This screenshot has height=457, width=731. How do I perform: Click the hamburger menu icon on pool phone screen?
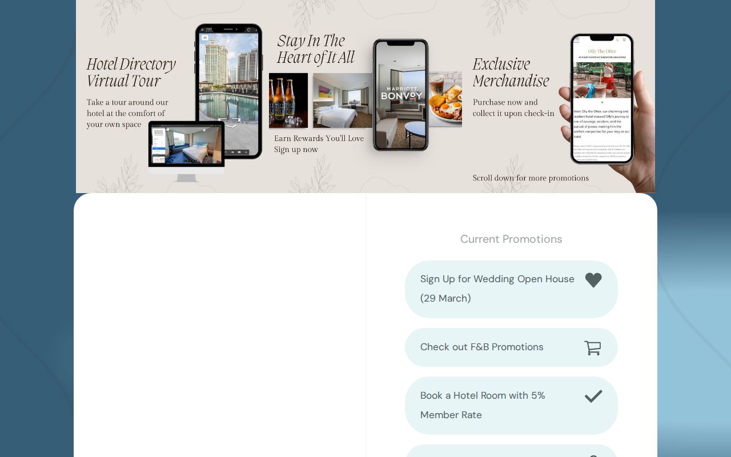click(205, 38)
